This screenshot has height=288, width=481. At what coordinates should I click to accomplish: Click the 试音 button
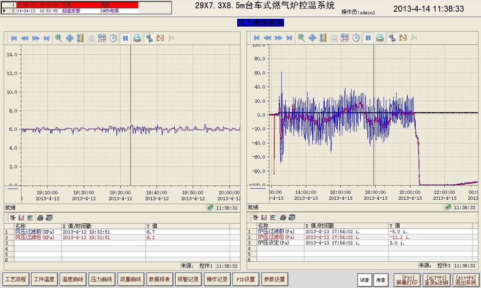coord(365,280)
